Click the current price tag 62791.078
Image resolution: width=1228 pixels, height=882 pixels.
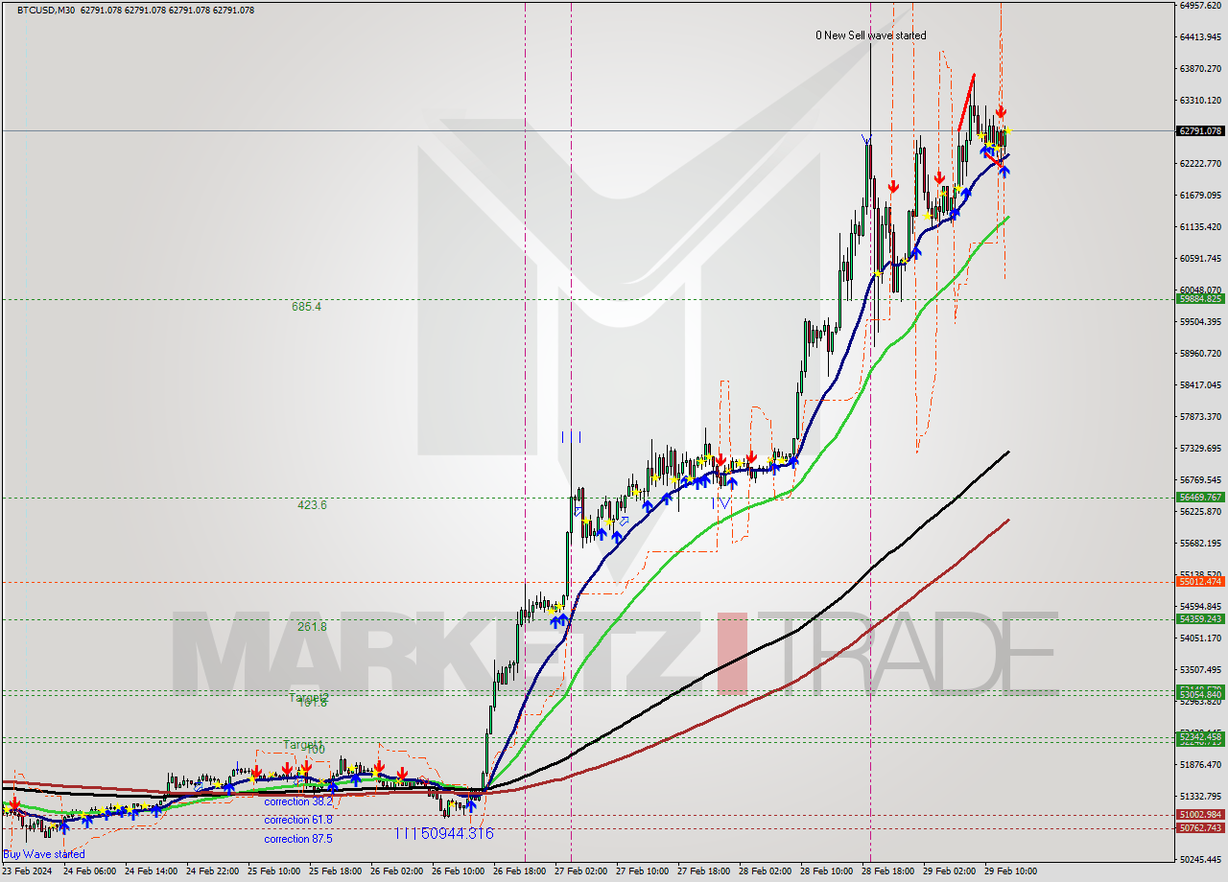[x=1200, y=130]
